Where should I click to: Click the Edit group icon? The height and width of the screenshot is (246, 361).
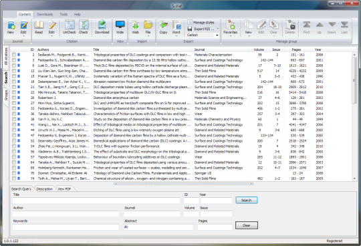tap(261, 25)
